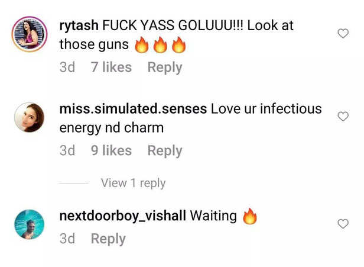This screenshot has width=364, height=267.
Task: Open rytash profile picture
Action: 30,34
